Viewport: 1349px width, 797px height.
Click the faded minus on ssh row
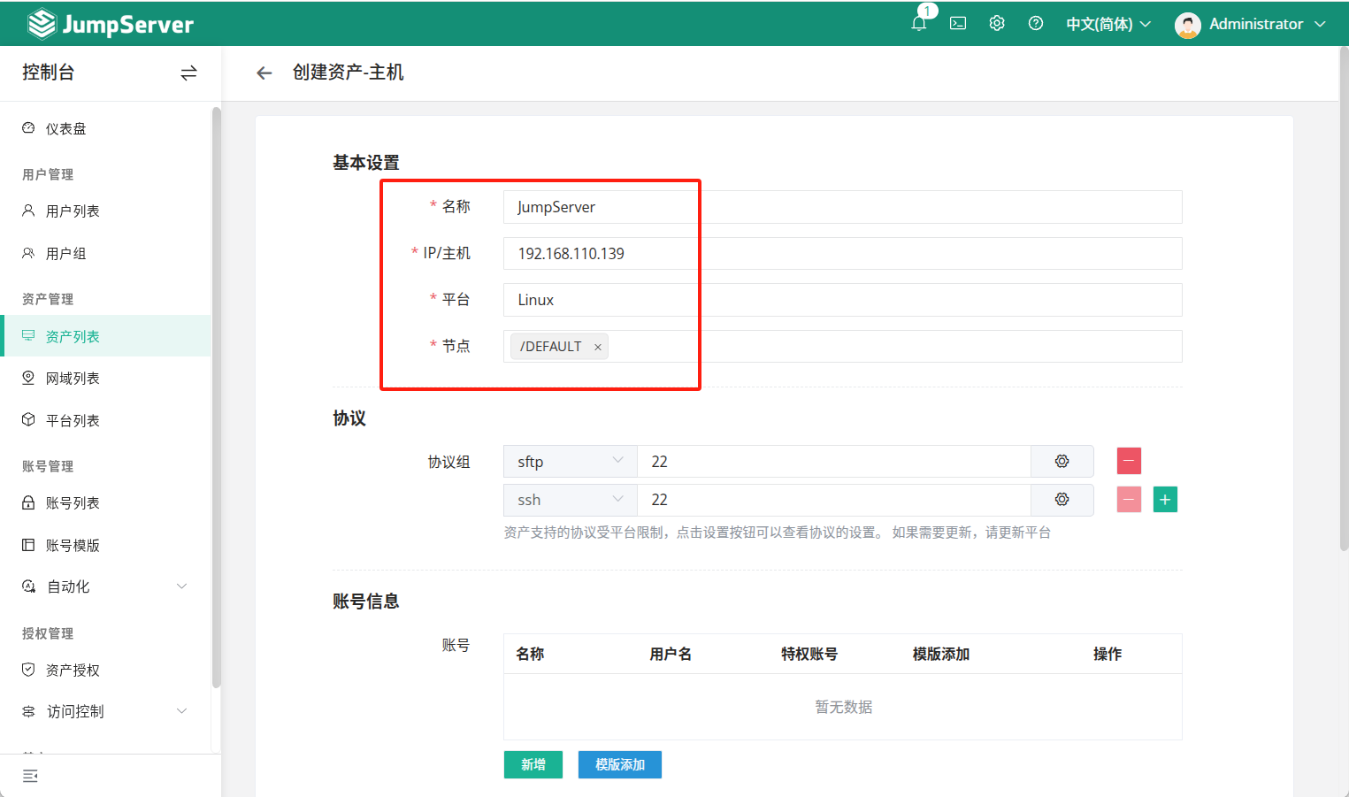coord(1129,500)
